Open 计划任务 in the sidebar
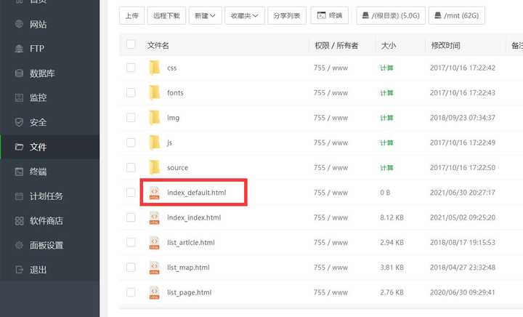 pyautogui.click(x=49, y=196)
